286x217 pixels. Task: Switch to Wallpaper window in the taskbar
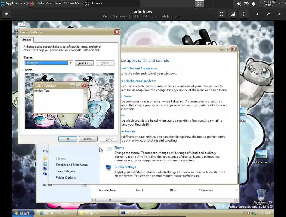pos(98,213)
